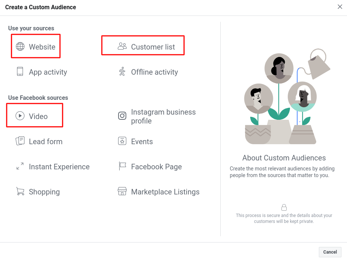Click the shopping cart icon
This screenshot has height=261, width=347.
20,191
